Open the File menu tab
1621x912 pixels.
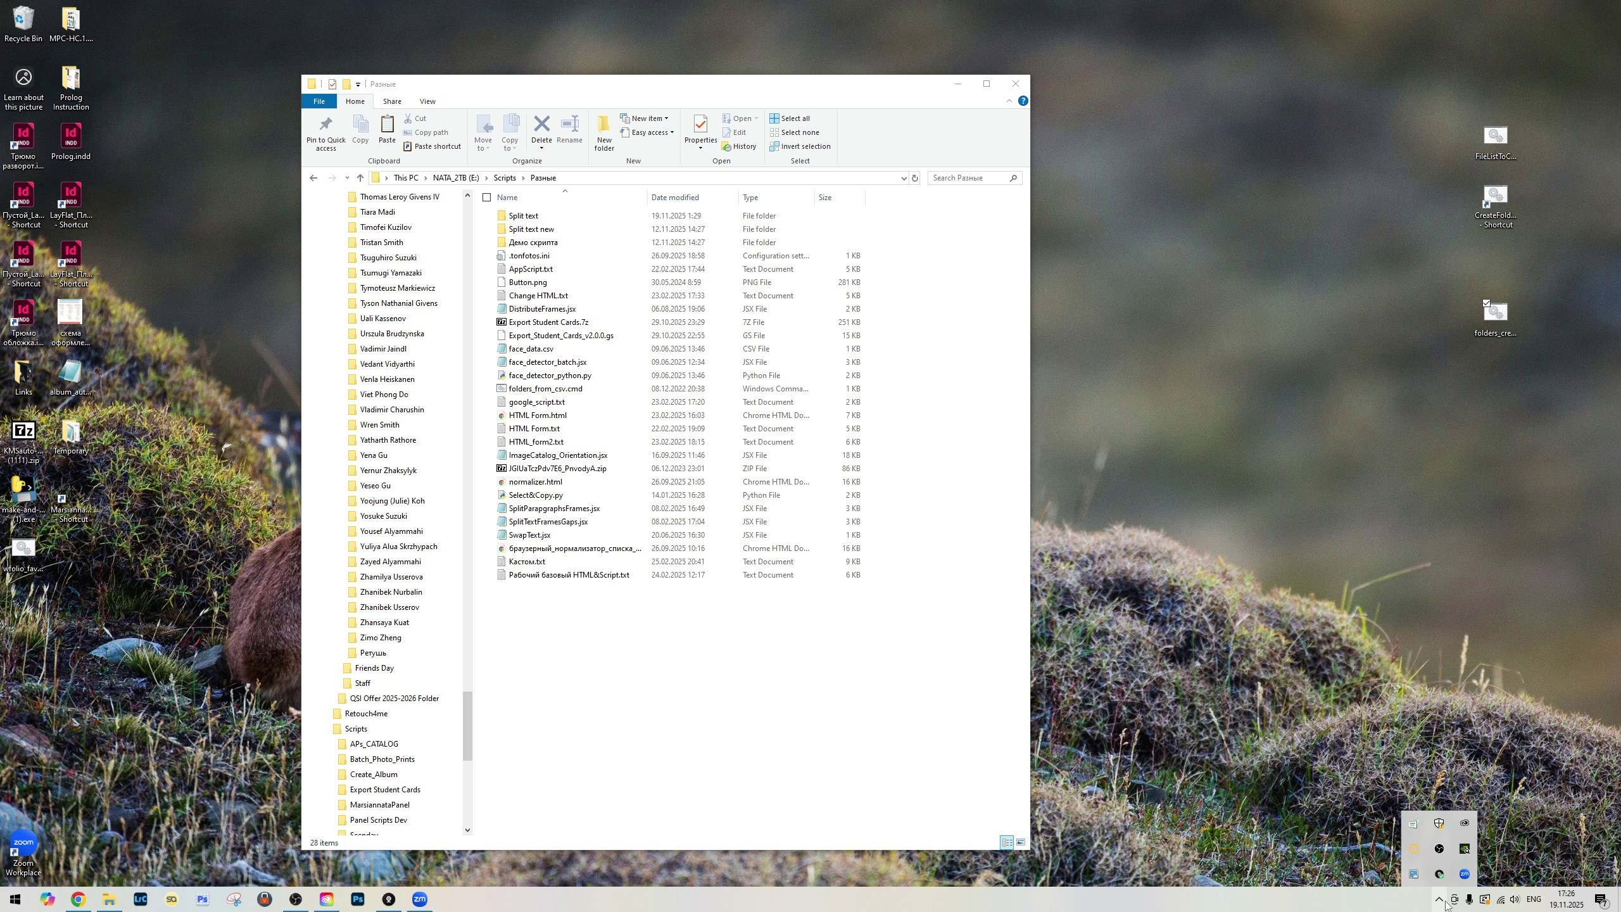(x=319, y=101)
